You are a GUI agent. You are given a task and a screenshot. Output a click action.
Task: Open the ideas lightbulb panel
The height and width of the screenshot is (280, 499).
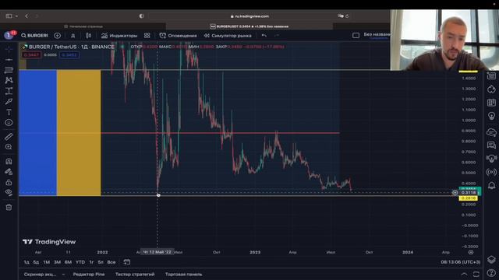click(x=491, y=116)
